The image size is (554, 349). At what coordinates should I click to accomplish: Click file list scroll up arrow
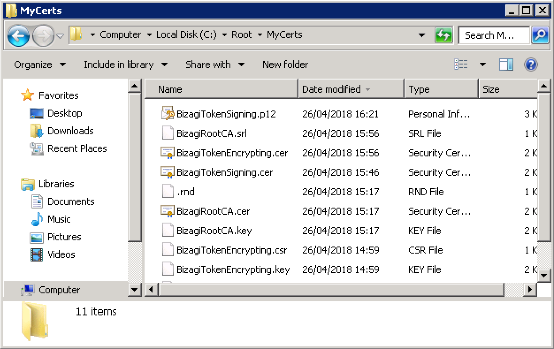coord(544,85)
